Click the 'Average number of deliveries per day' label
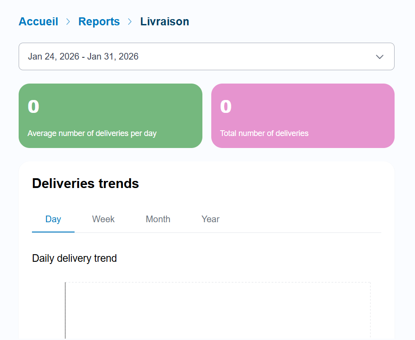 (x=92, y=133)
